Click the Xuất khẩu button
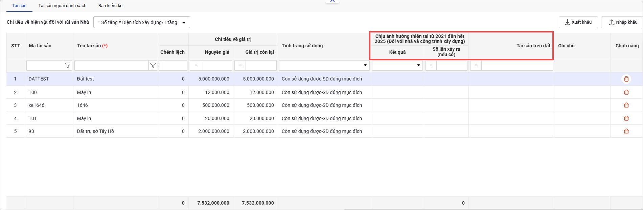The height and width of the screenshot is (210, 643). pos(578,22)
